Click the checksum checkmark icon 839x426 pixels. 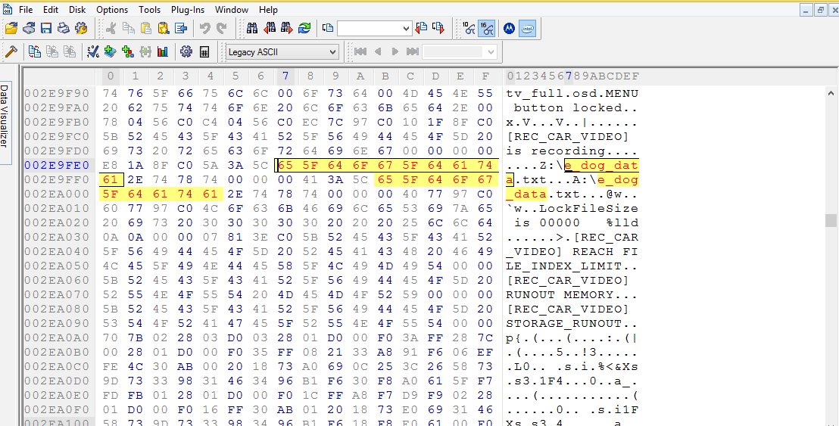(92, 52)
